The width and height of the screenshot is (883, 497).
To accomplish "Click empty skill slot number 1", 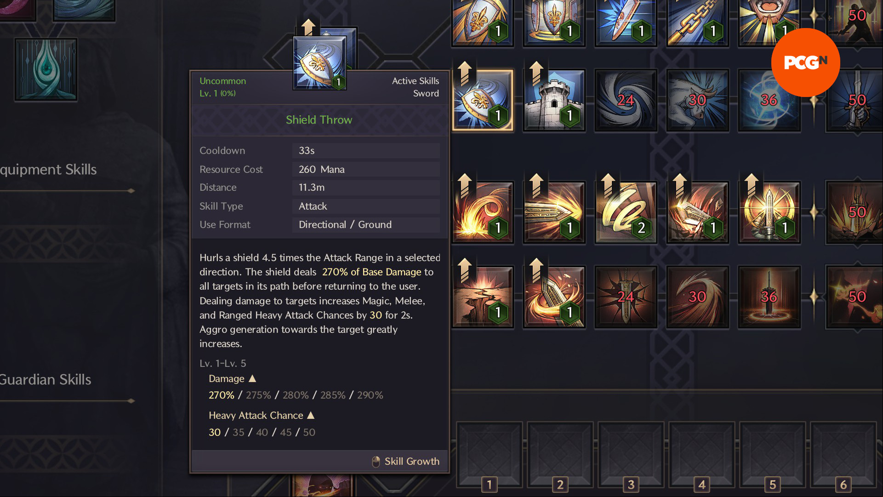I will coord(490,455).
